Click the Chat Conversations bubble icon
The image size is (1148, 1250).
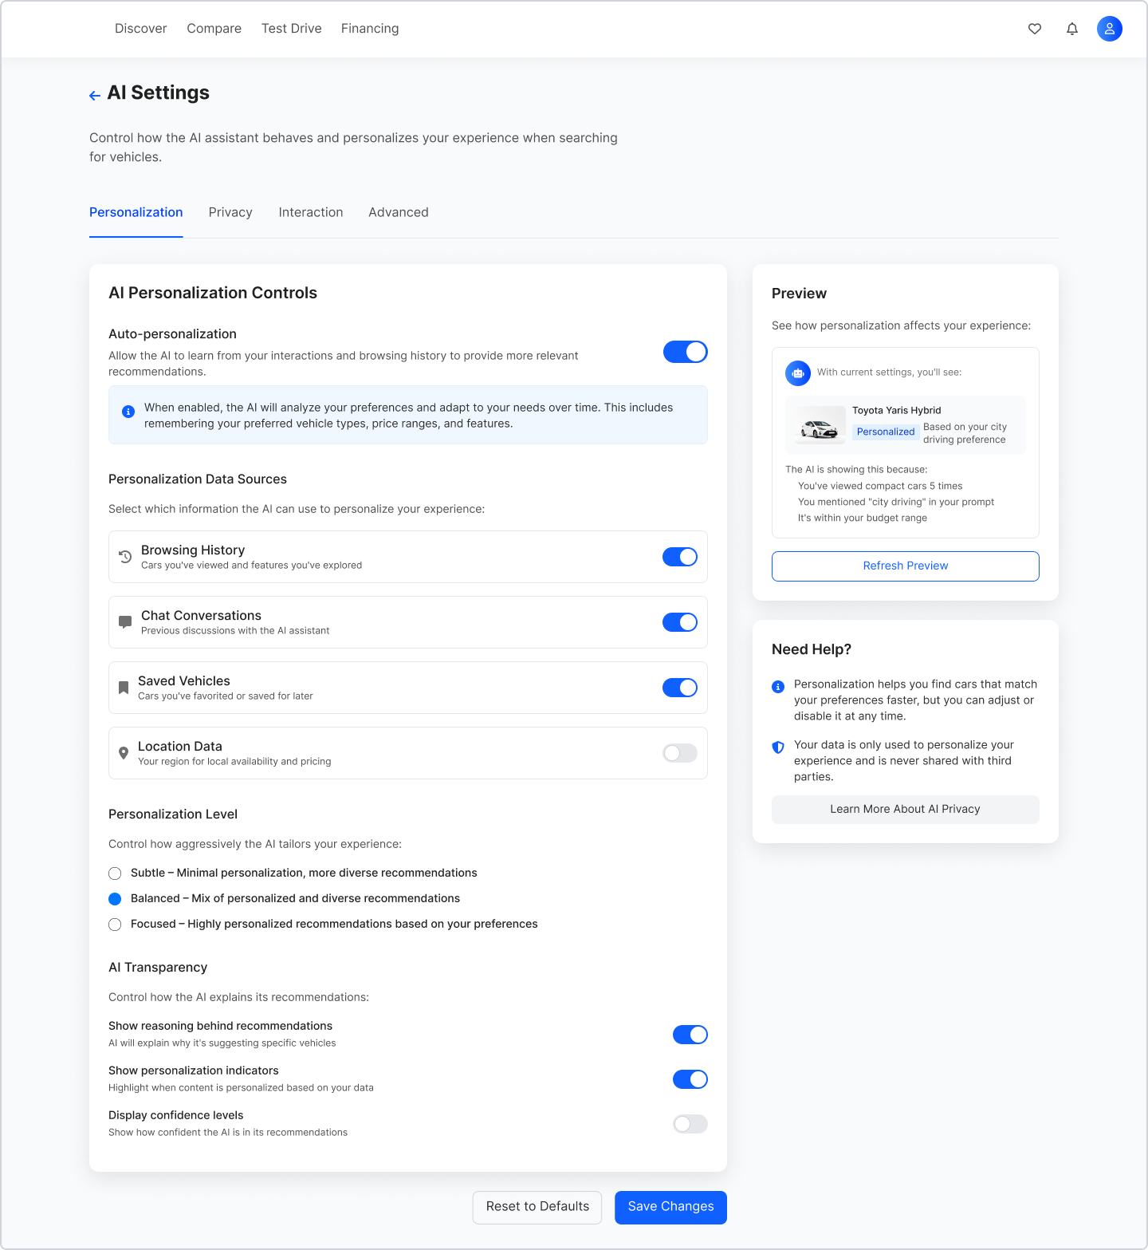click(x=125, y=622)
